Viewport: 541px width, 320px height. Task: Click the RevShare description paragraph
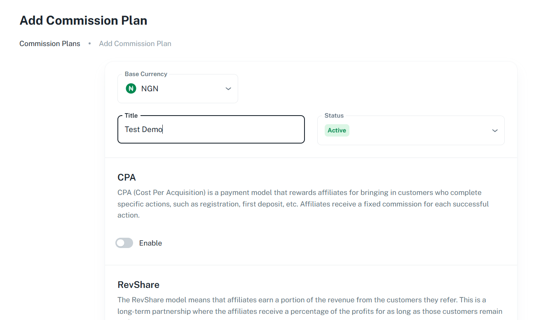click(309, 306)
